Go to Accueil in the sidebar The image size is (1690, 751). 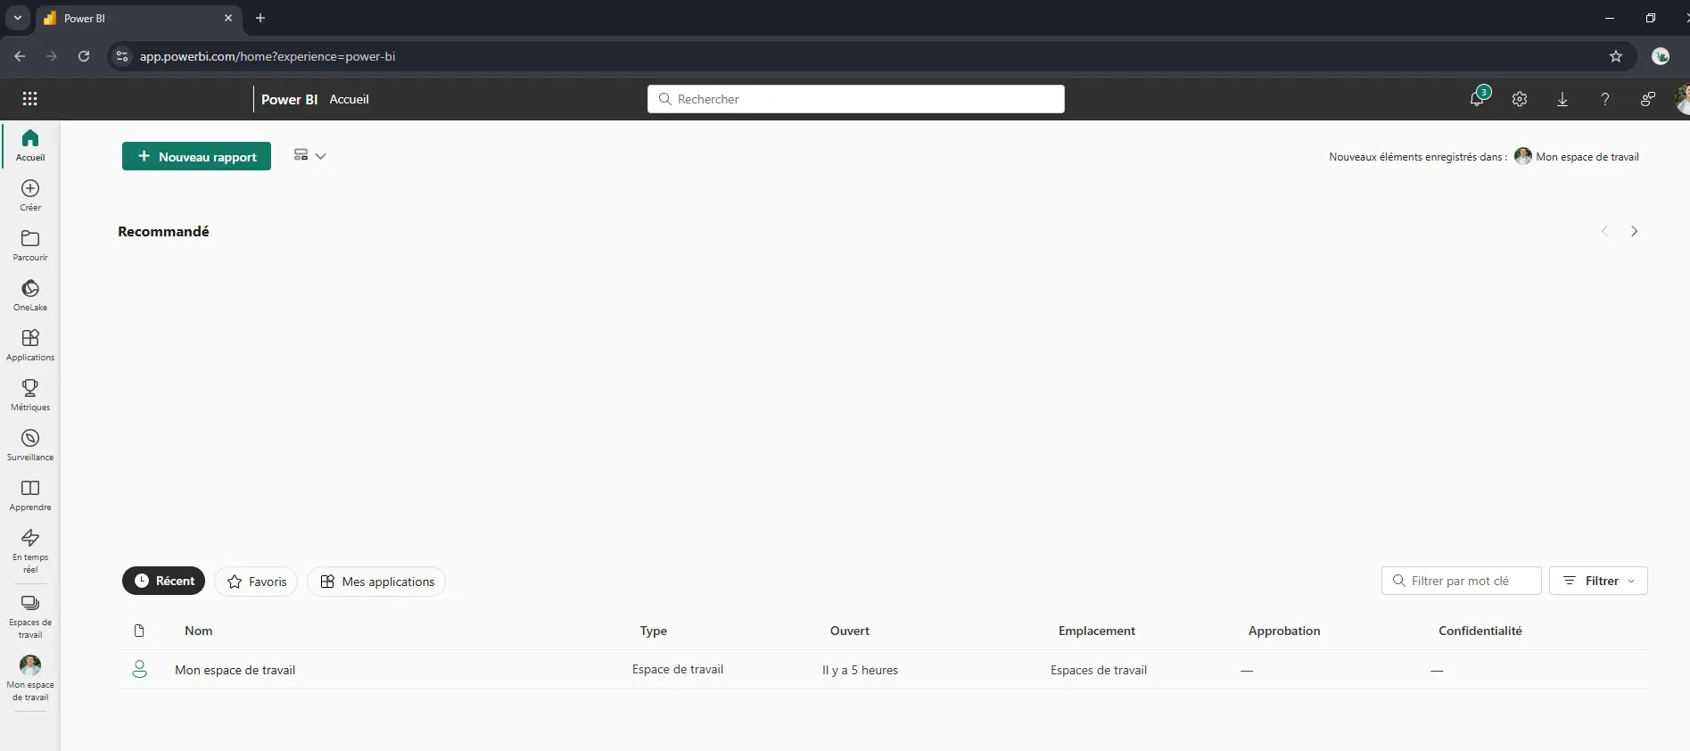[30, 144]
